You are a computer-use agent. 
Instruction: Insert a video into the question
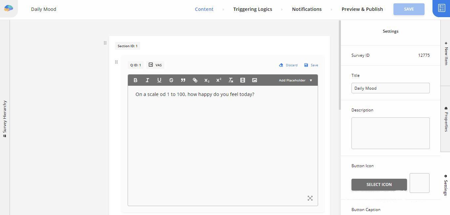[x=242, y=80]
